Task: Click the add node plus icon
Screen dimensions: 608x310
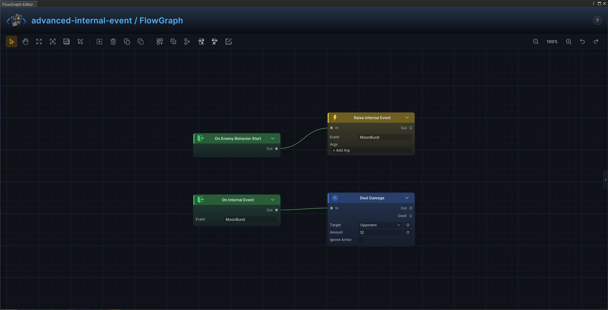Action: coord(99,42)
